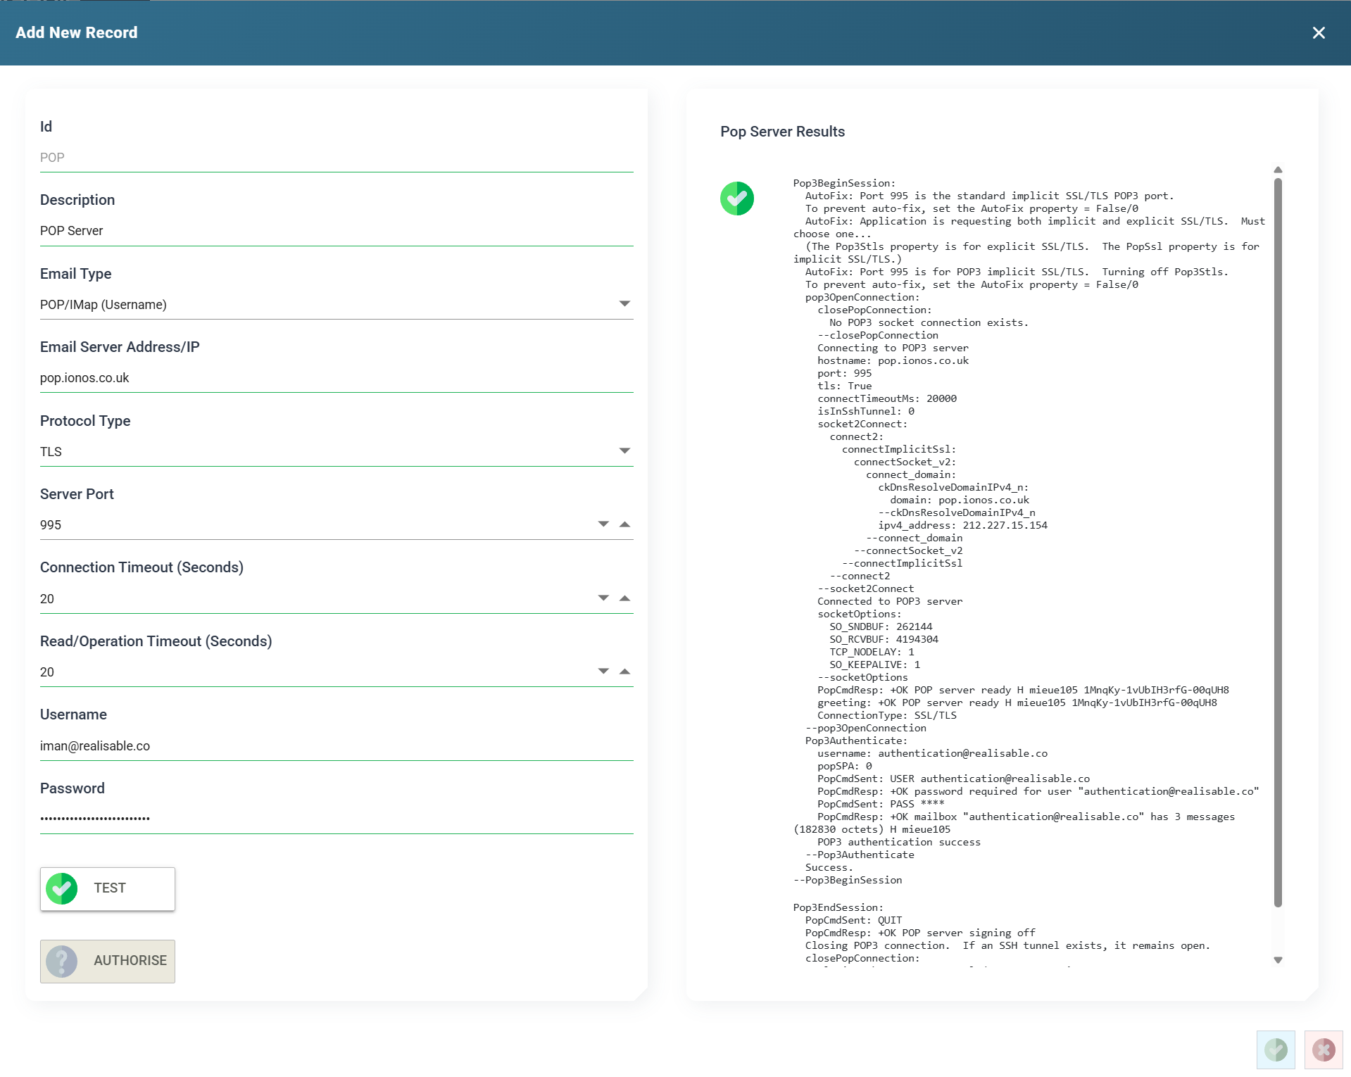
Task: Decrease the Server Port value
Action: [603, 524]
